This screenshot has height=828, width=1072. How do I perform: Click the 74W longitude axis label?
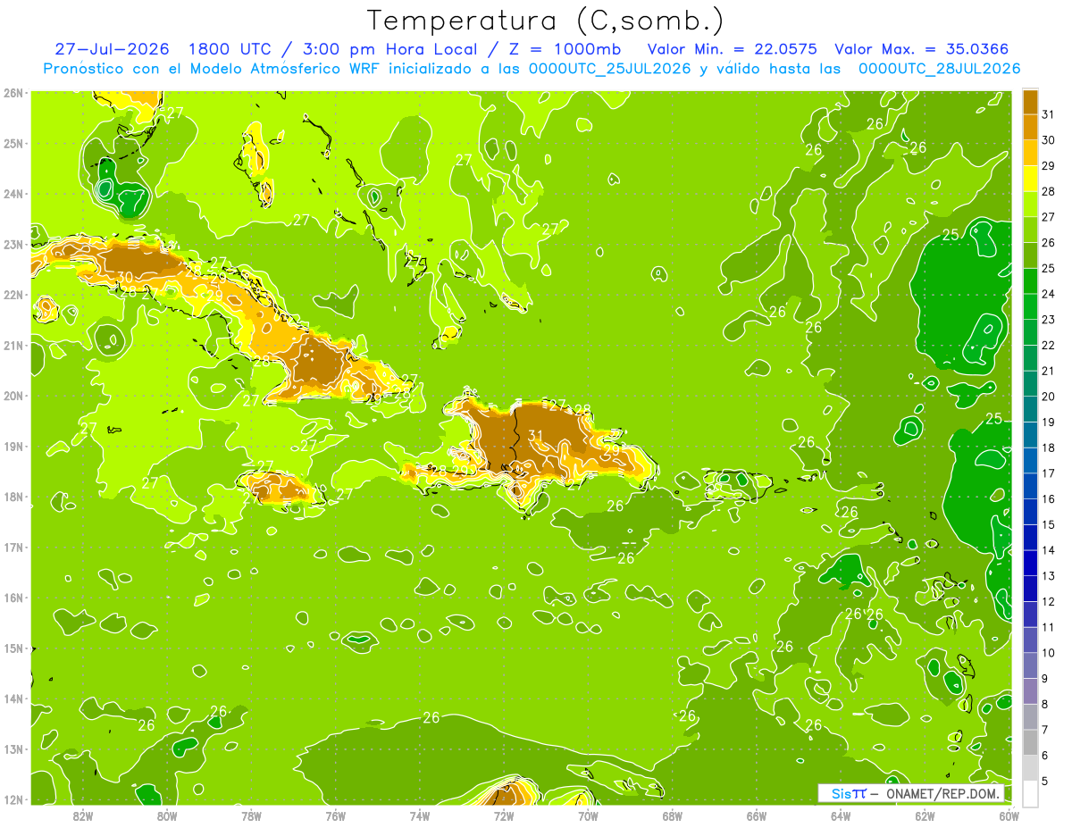tap(420, 815)
